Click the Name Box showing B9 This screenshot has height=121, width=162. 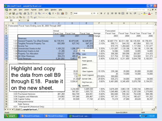coord(11,20)
